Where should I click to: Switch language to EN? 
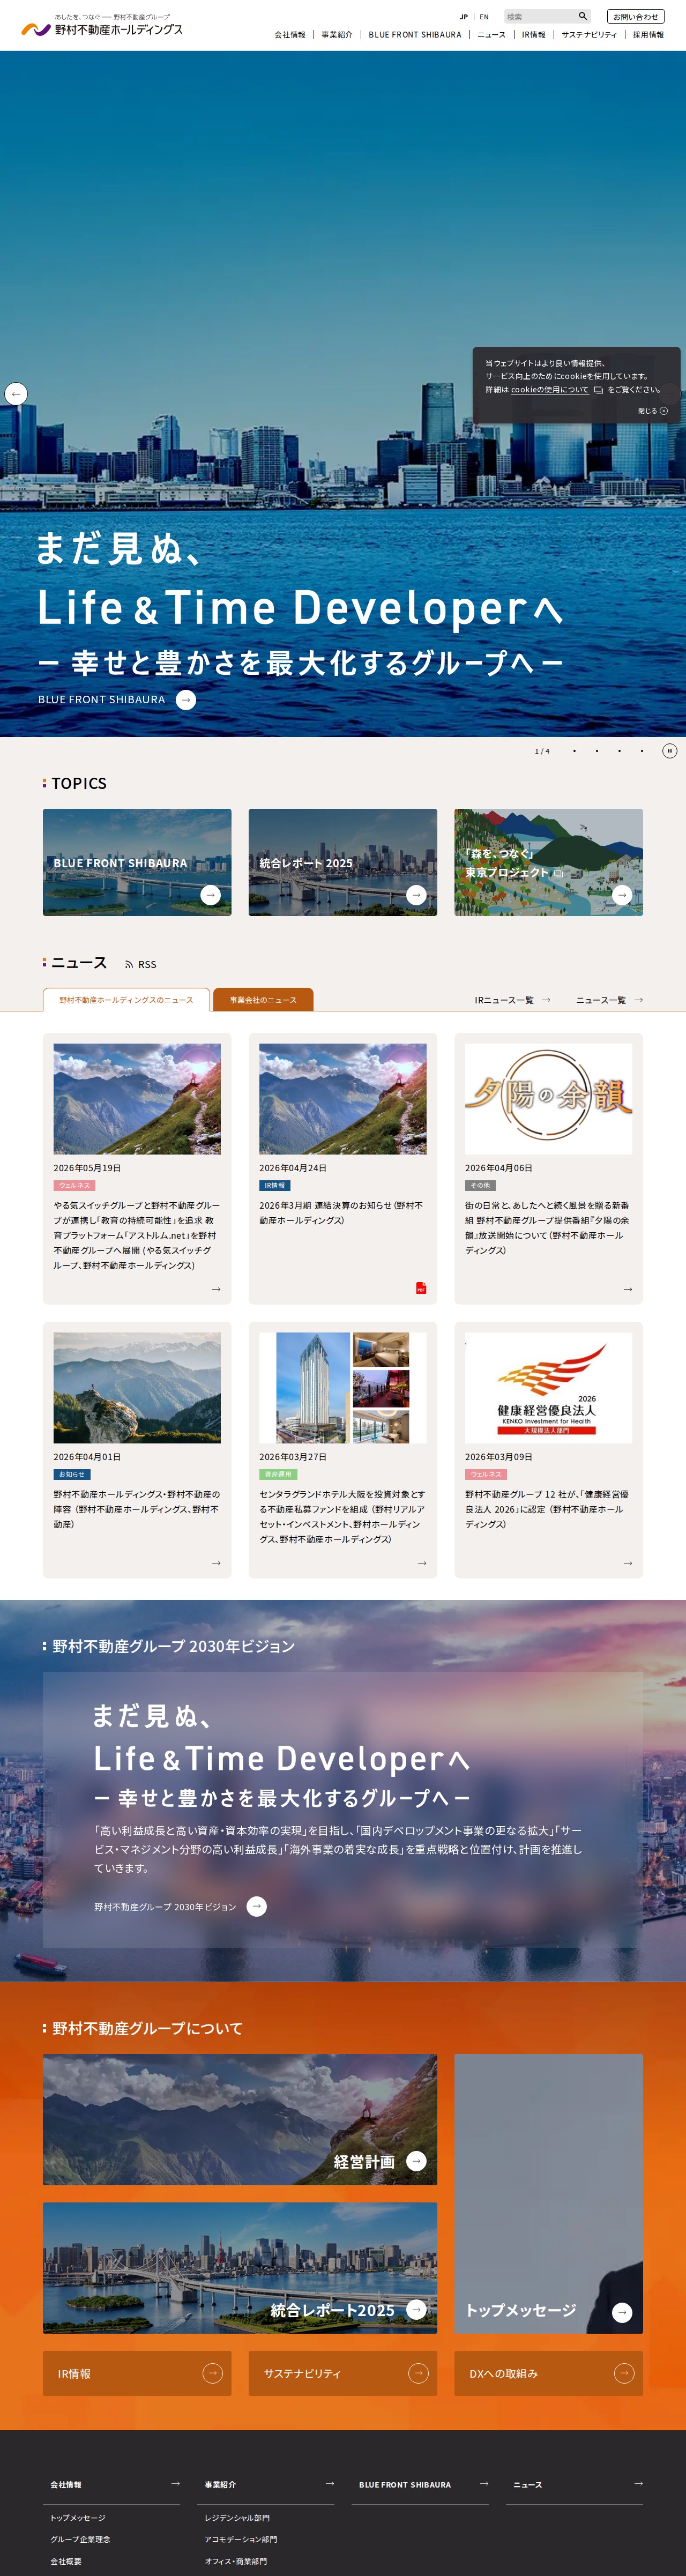pyautogui.click(x=484, y=17)
